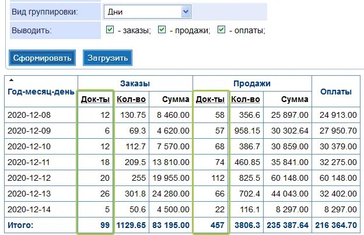364x235 pixels.
Task: Click order sum 4 620.00
Action: point(173,131)
